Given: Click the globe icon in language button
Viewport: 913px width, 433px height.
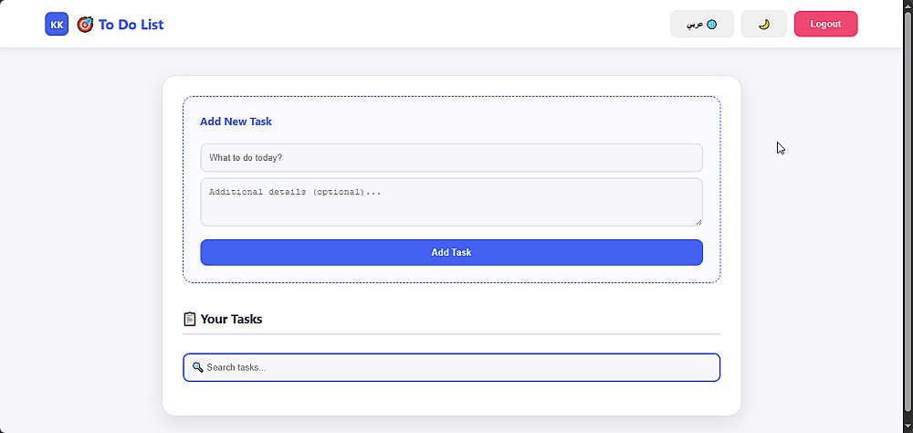Looking at the screenshot, I should (x=712, y=25).
